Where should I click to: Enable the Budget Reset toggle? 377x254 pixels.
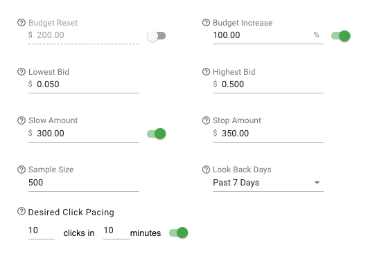point(157,36)
